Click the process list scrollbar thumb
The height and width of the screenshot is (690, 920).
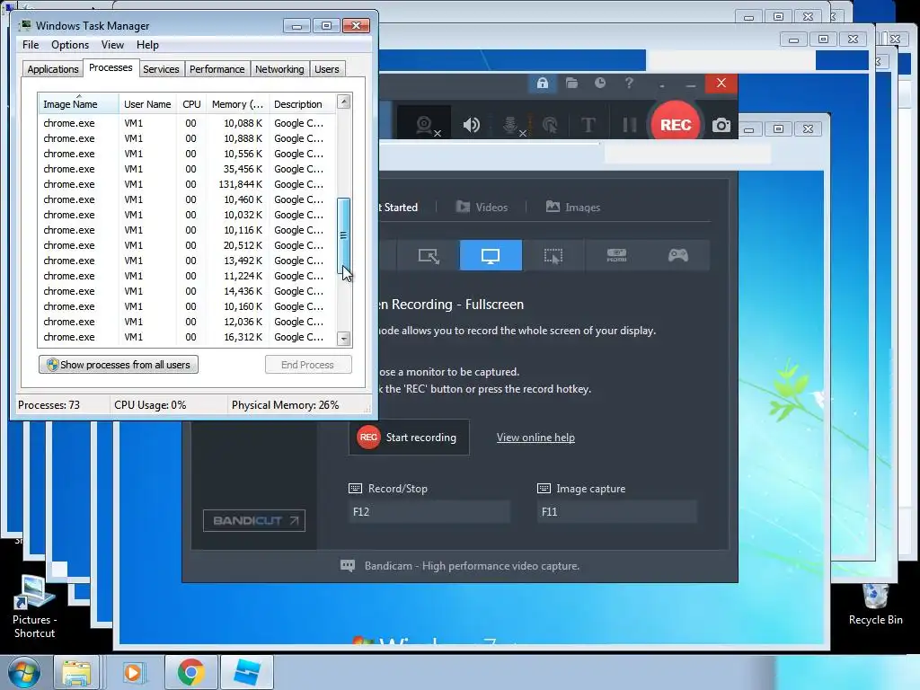point(344,235)
